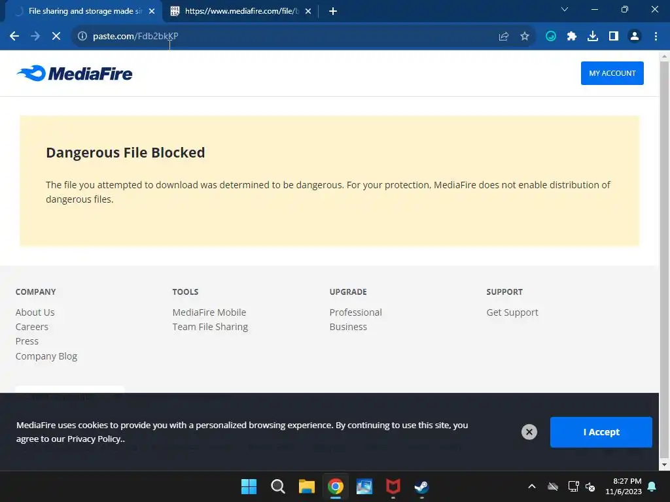Open the McAfee taskbar icon
Image resolution: width=670 pixels, height=502 pixels.
point(393,486)
